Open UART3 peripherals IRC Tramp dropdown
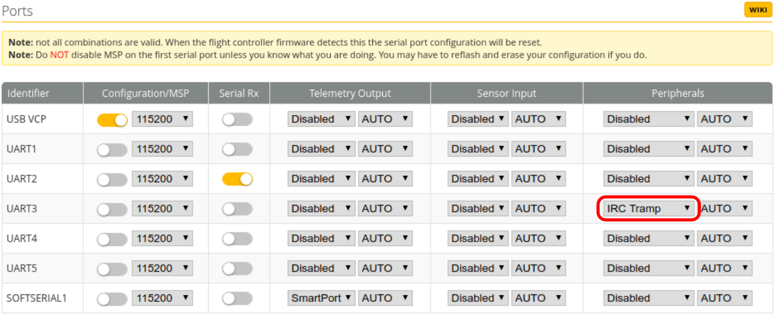 [x=648, y=209]
